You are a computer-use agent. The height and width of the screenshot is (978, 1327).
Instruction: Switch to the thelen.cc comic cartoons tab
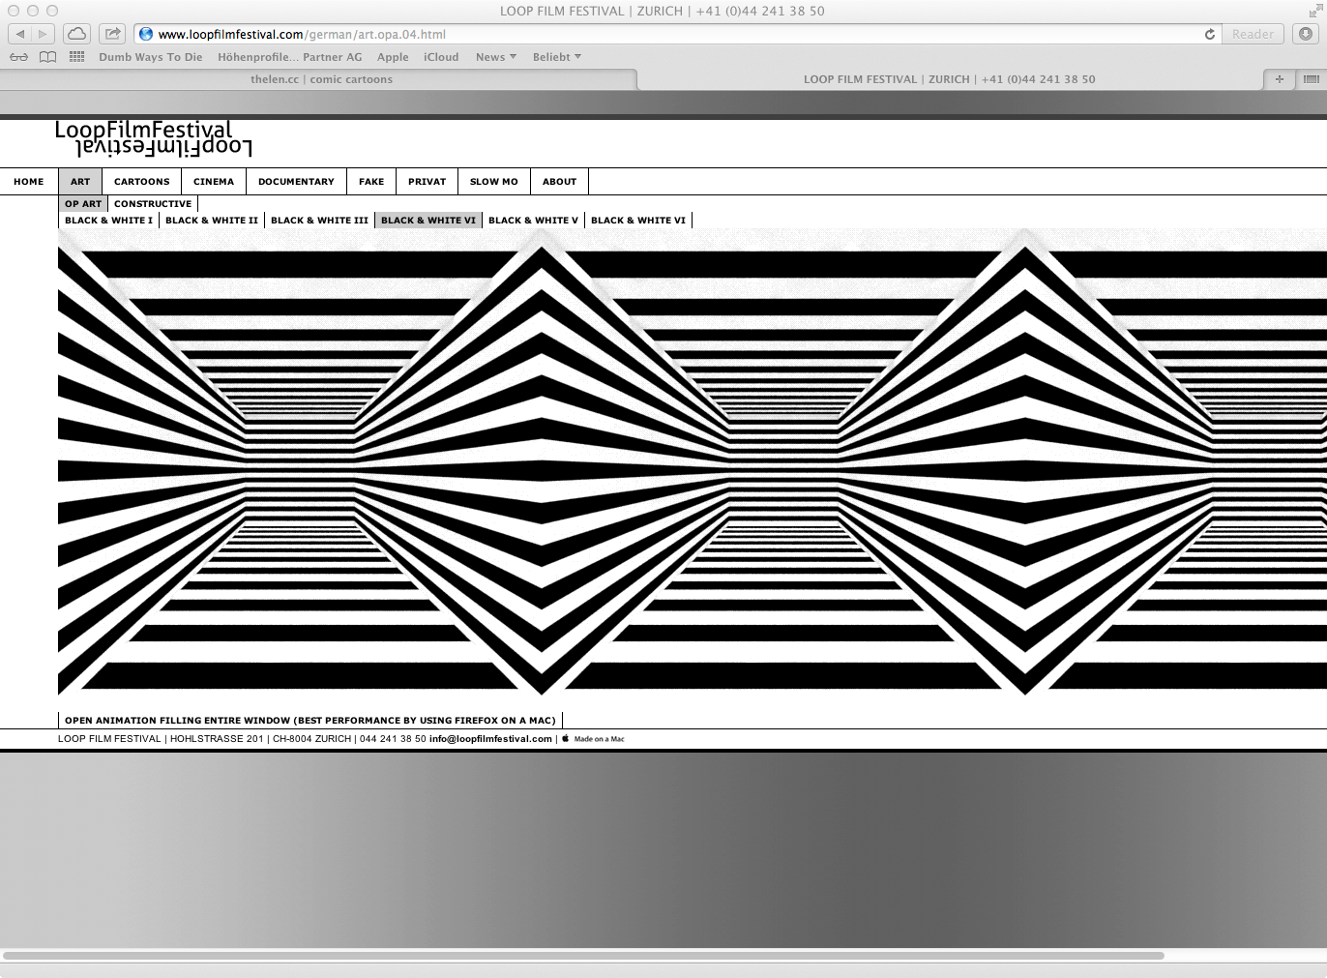tap(321, 79)
